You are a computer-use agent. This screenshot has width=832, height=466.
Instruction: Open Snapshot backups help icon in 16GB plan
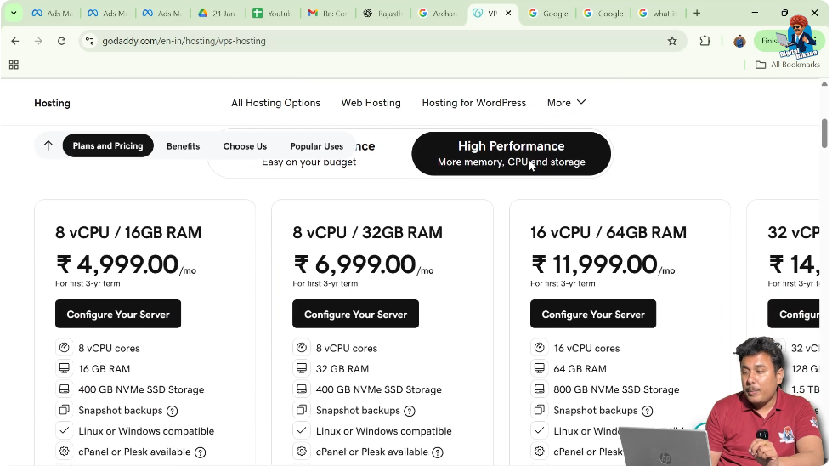coord(172,411)
